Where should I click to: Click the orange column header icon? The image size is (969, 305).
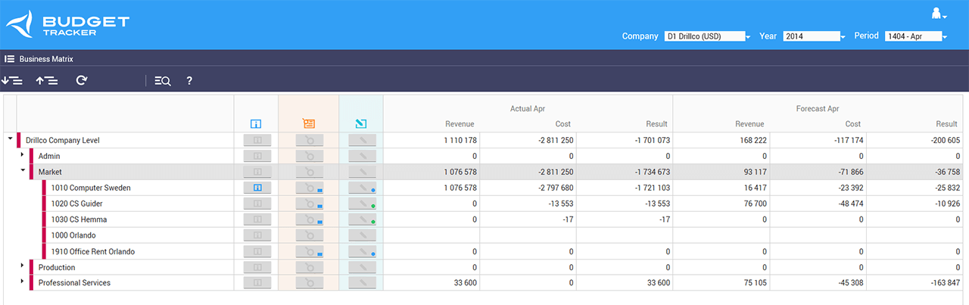pyautogui.click(x=309, y=123)
